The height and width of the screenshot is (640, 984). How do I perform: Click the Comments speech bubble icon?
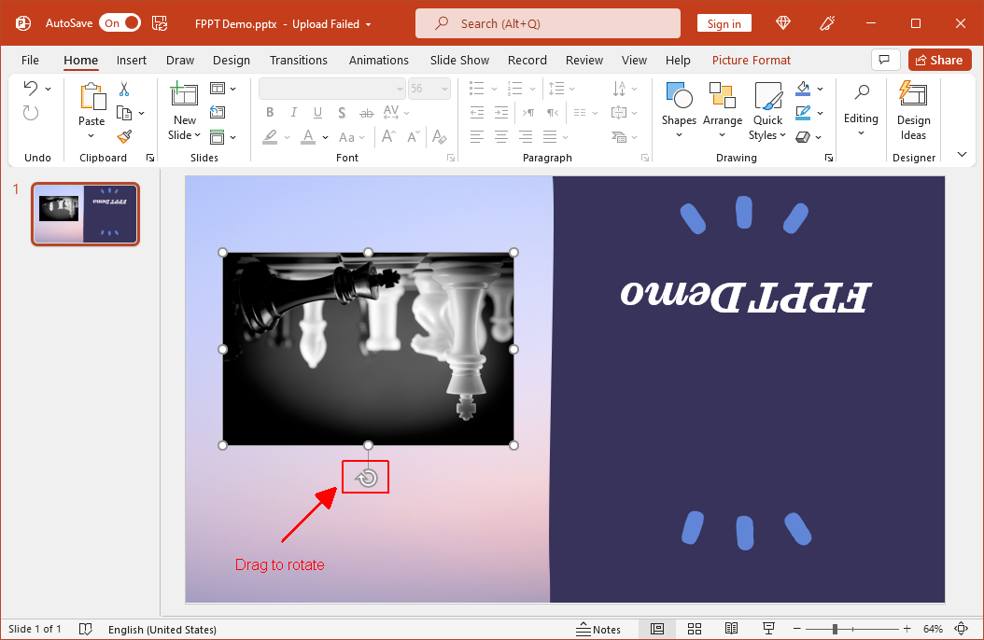coord(885,61)
